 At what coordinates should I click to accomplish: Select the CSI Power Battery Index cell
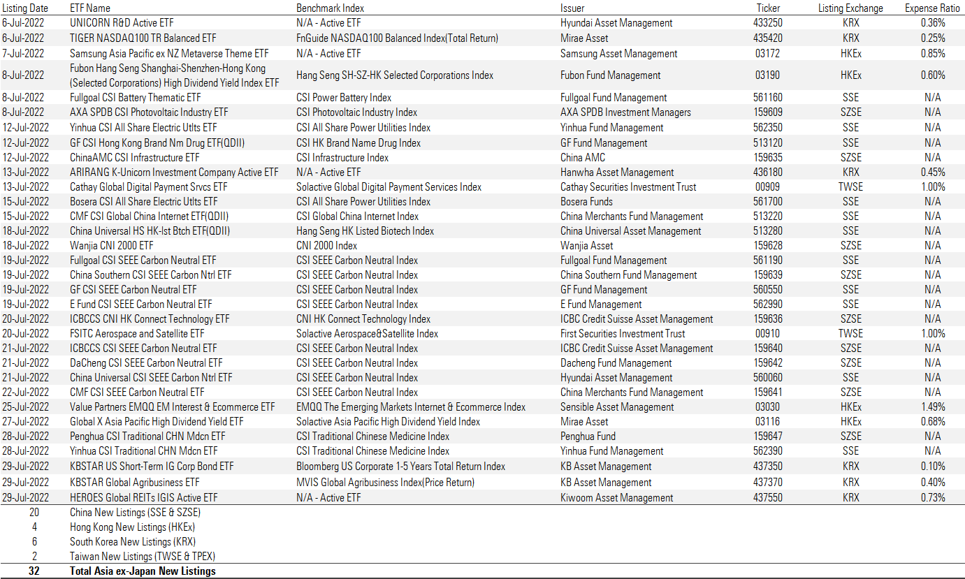coord(344,98)
